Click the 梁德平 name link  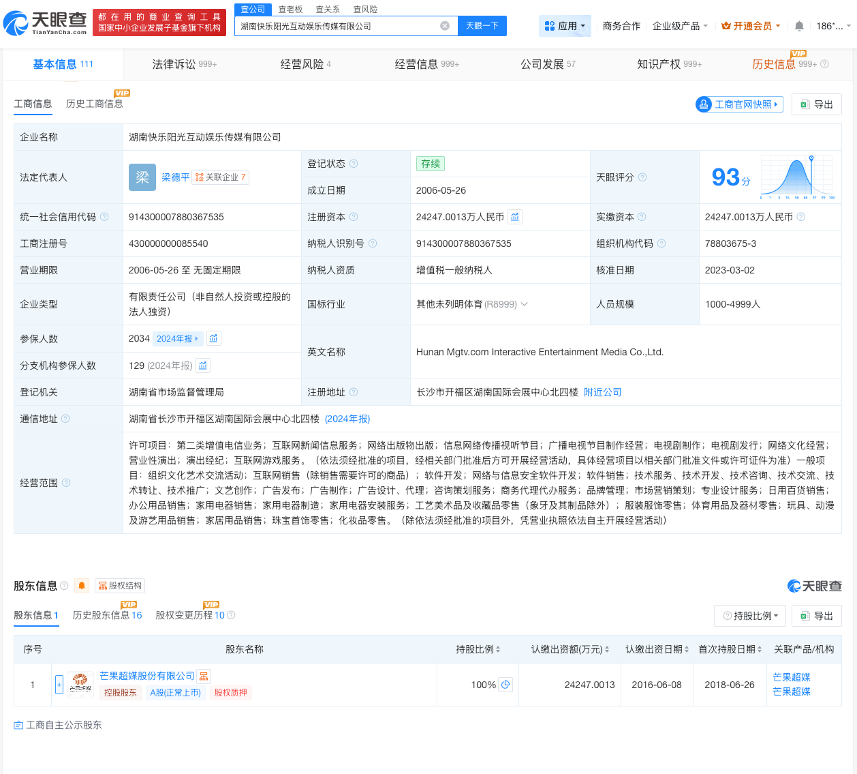[176, 177]
